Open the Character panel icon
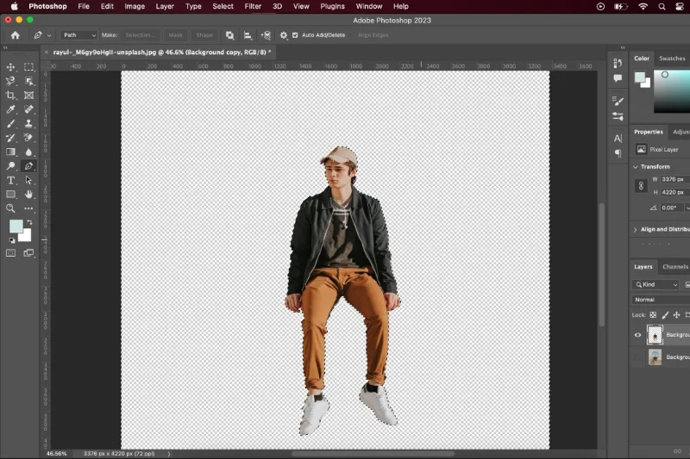This screenshot has height=459, width=690. coord(618,139)
